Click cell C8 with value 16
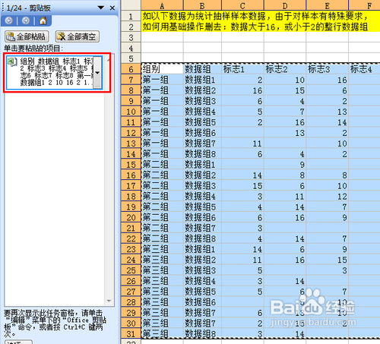 [x=242, y=90]
